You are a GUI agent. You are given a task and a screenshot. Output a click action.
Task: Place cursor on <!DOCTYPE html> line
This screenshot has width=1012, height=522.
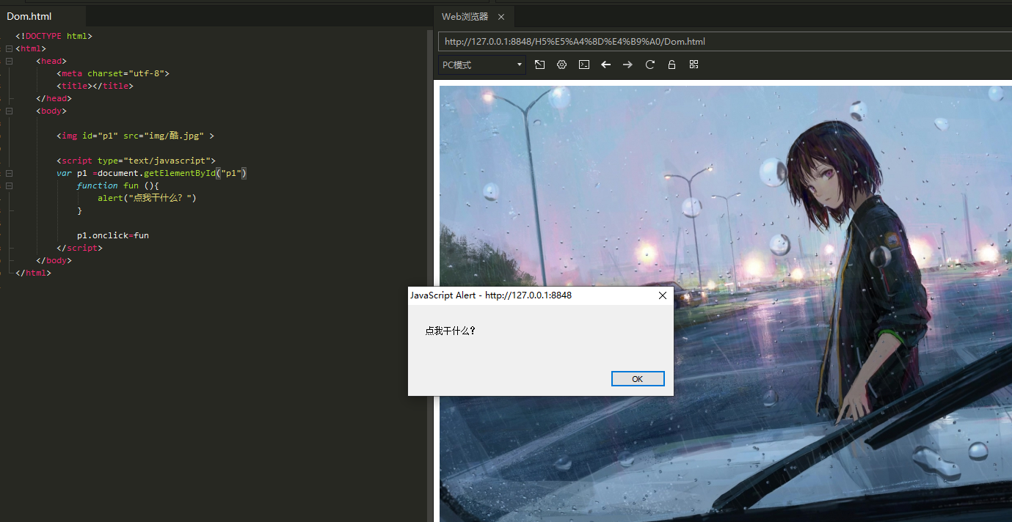coord(54,36)
